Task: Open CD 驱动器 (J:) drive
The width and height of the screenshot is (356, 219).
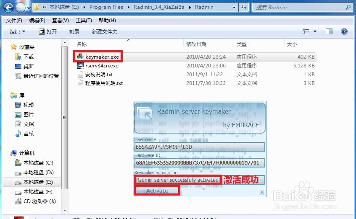Action: [40, 201]
